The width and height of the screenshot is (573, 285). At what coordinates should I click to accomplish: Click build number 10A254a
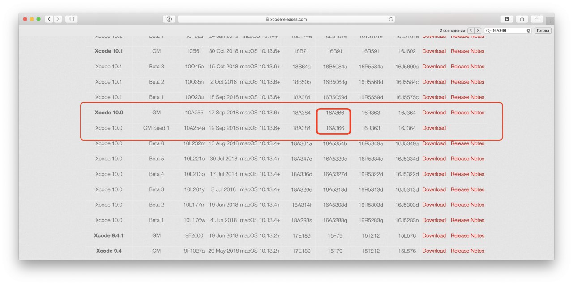pos(194,128)
